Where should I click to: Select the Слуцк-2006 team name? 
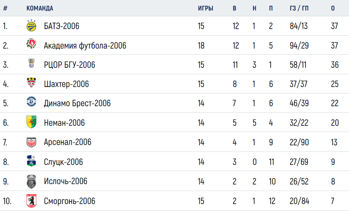point(64,162)
